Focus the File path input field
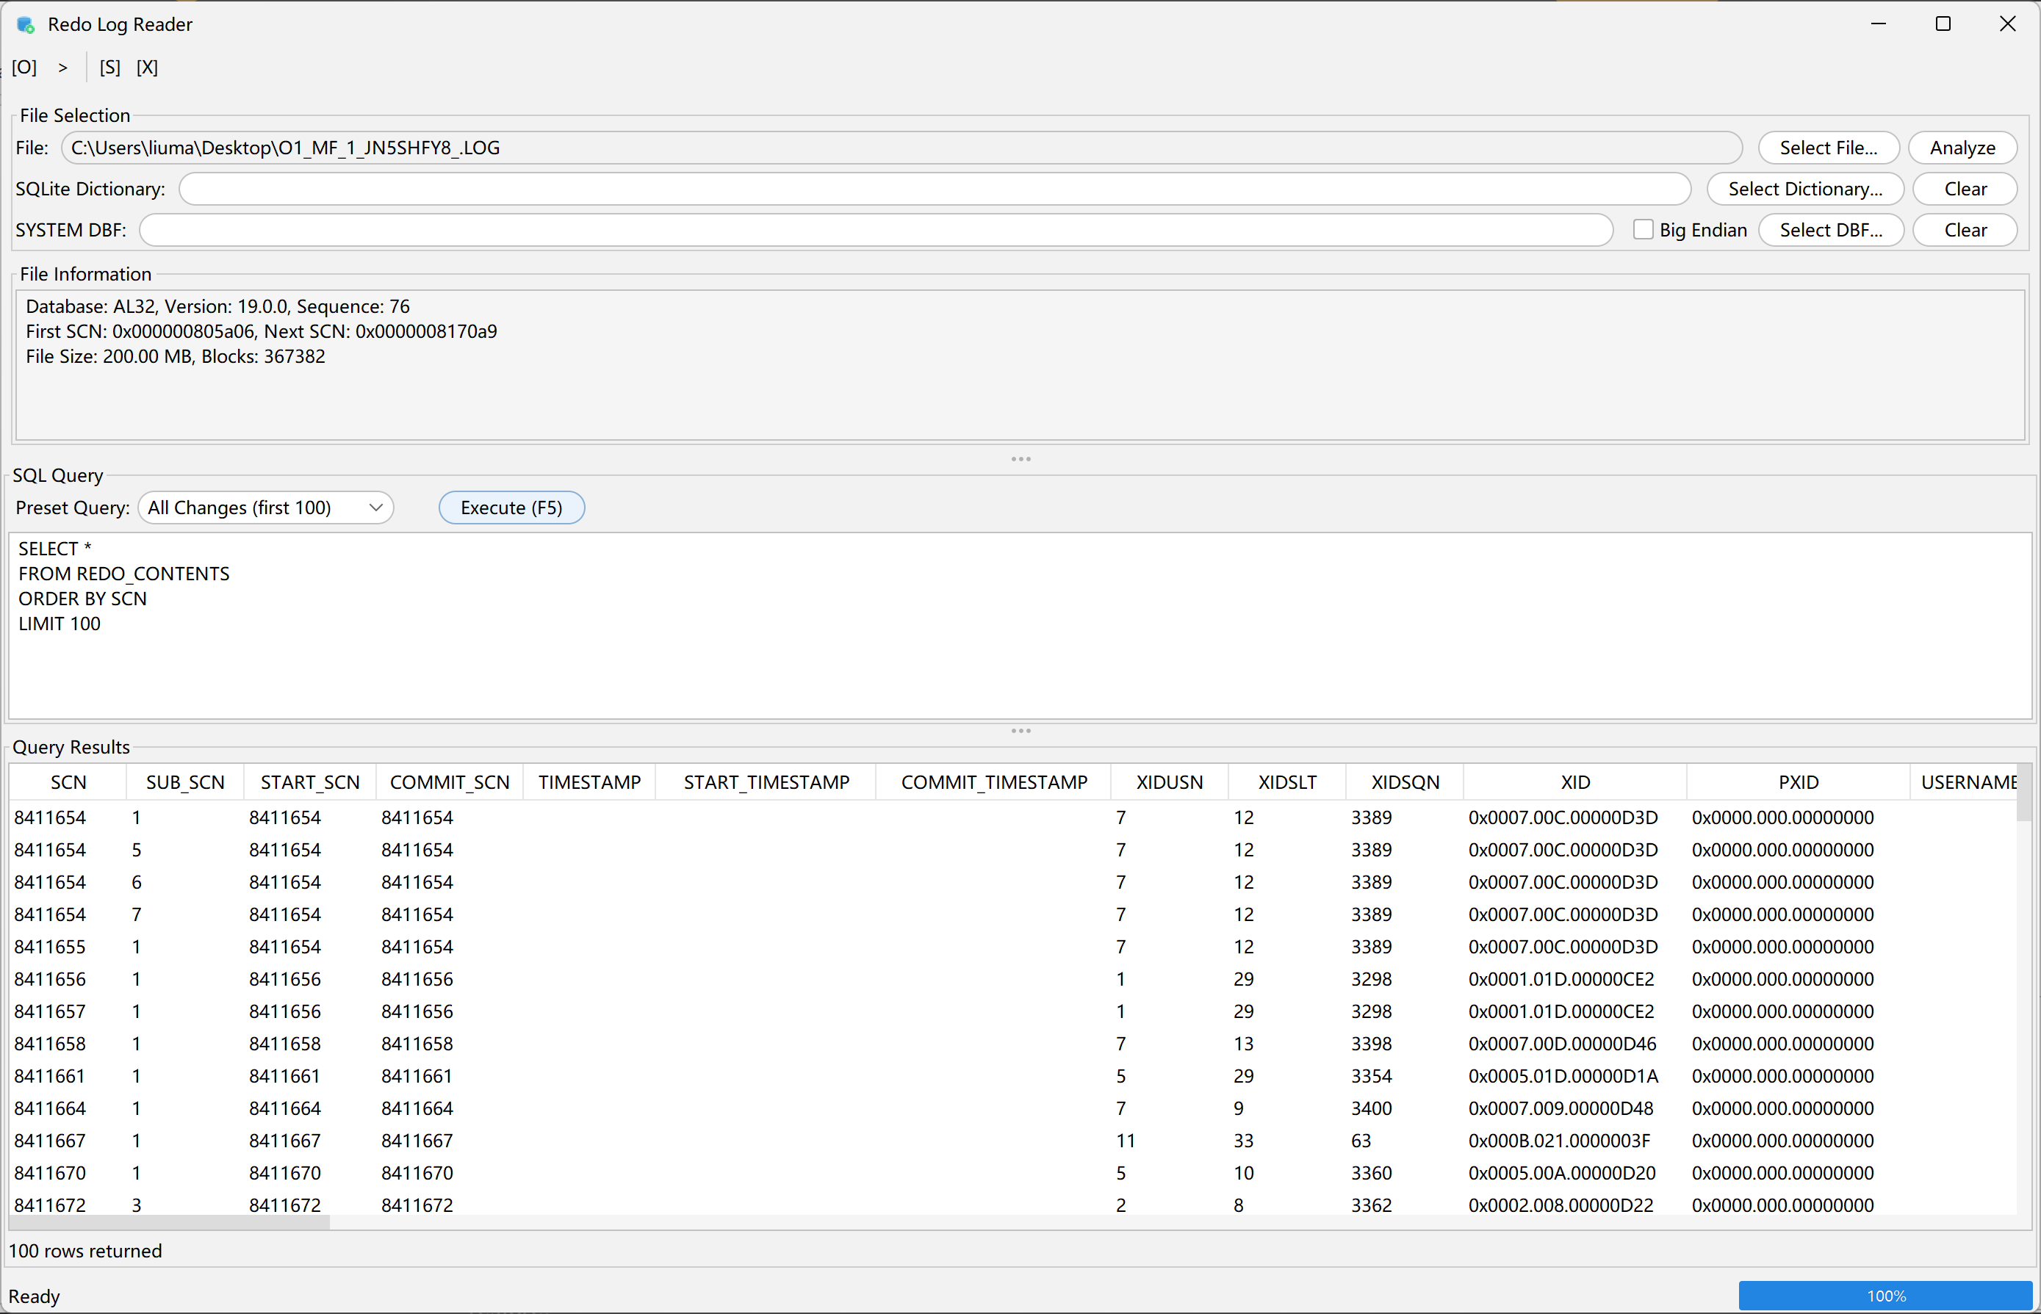The height and width of the screenshot is (1314, 2041). [x=901, y=148]
